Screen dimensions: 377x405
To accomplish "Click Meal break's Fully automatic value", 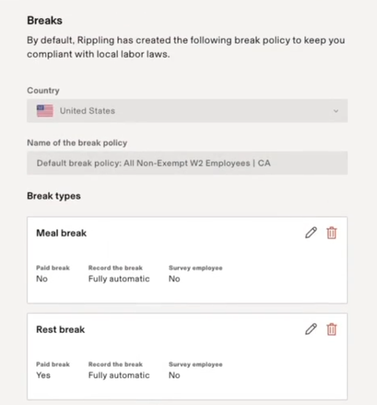I will (x=119, y=279).
